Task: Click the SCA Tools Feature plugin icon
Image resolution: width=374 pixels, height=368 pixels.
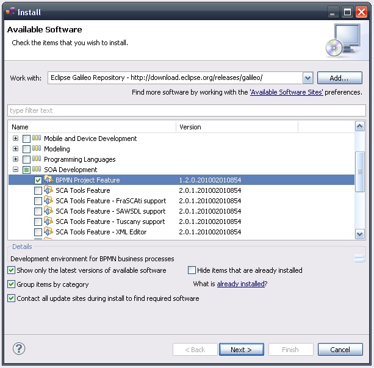Action: [49, 190]
